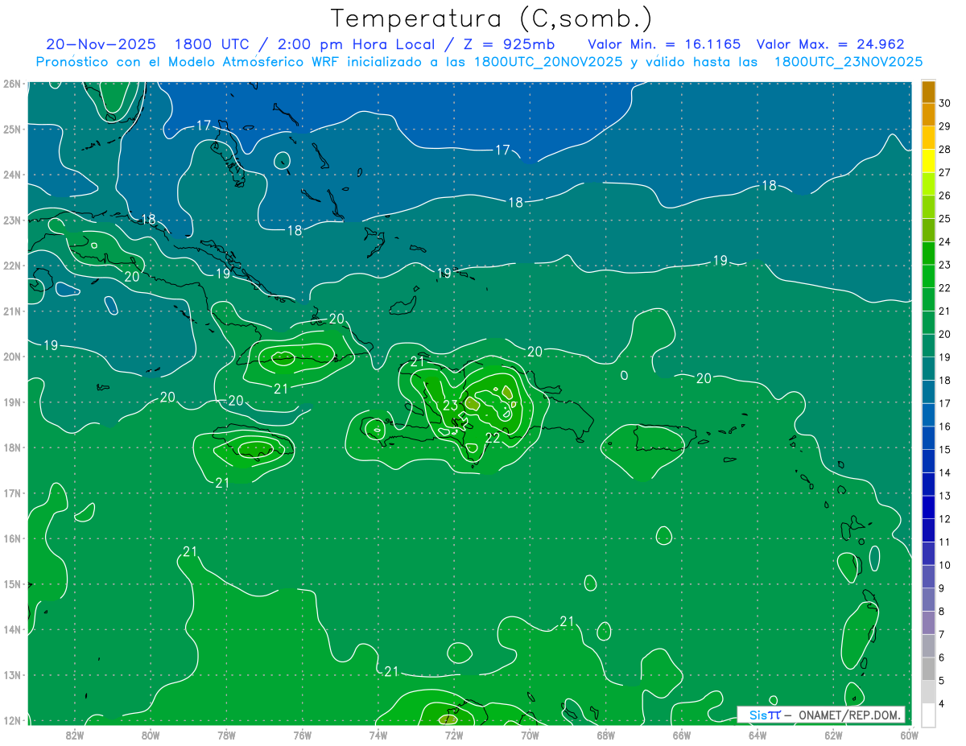The width and height of the screenshot is (966, 746).
Task: Click the 70W longitude axis label
Action: (x=530, y=734)
